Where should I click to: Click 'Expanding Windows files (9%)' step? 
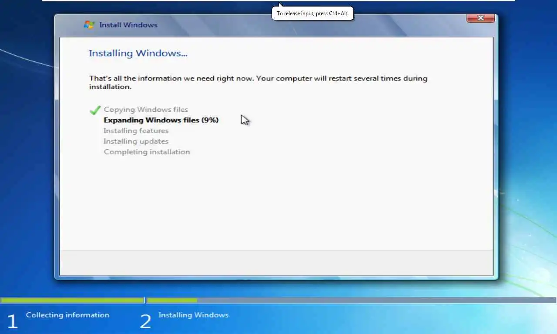click(161, 120)
